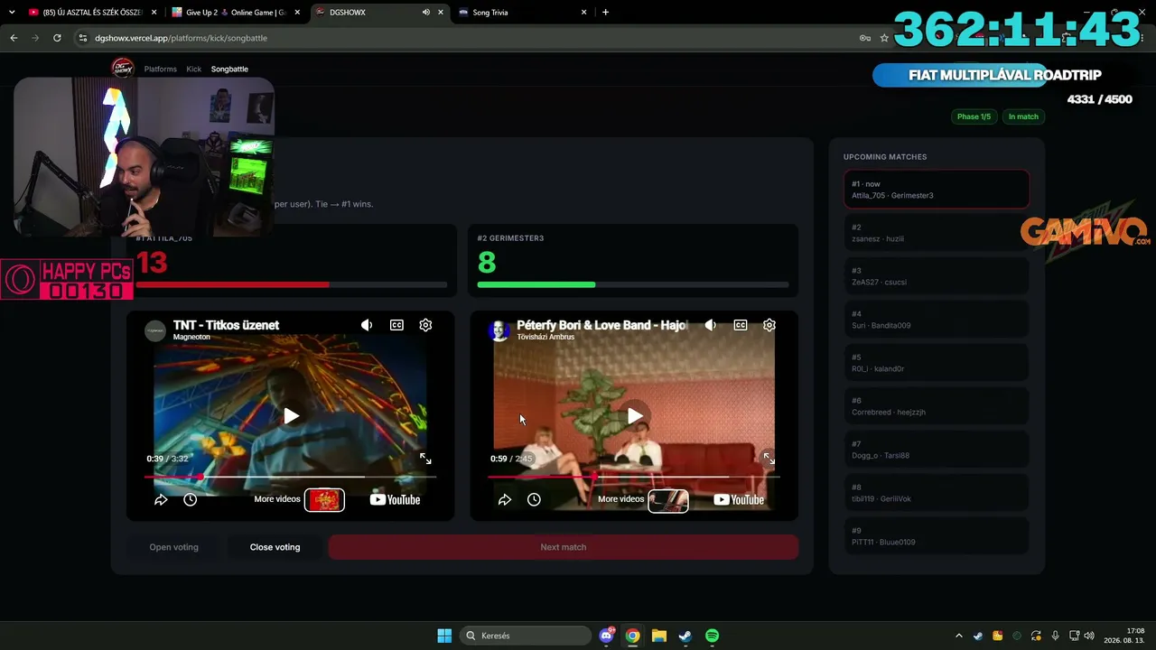Open the Péterfy Bori & Love Band title
Screen dimensions: 1156x650
pyautogui.click(x=601, y=325)
